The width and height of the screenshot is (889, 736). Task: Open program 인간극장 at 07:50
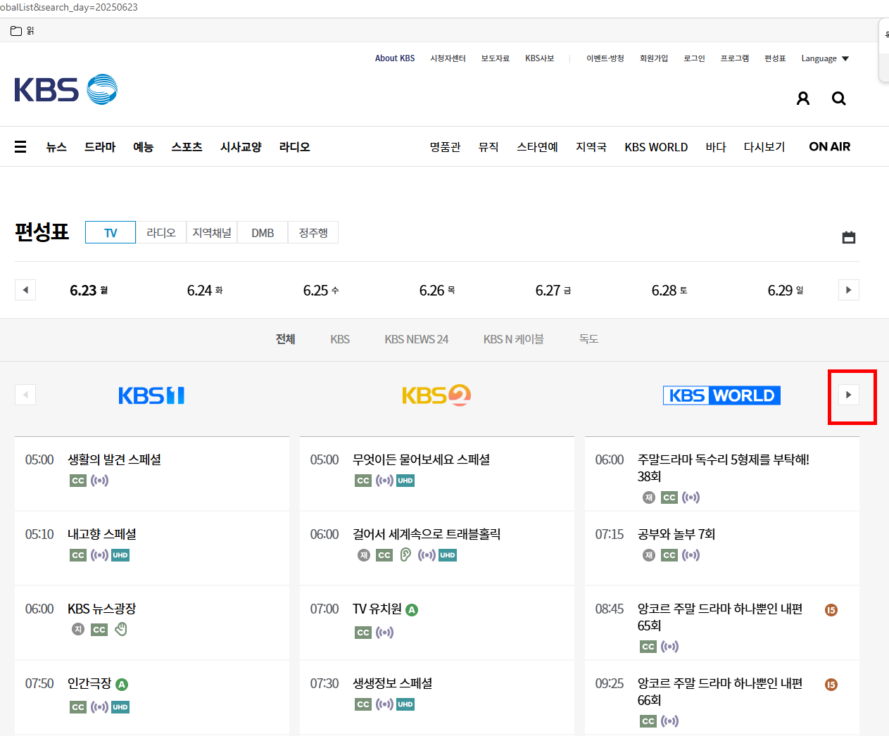[89, 683]
